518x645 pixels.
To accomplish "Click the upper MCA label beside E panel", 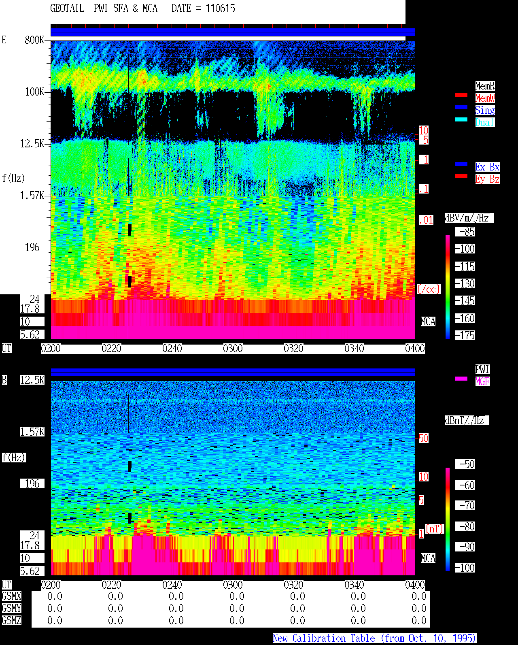I will pos(428,322).
